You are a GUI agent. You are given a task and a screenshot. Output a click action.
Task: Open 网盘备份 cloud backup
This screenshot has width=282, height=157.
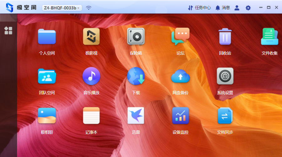point(180,76)
